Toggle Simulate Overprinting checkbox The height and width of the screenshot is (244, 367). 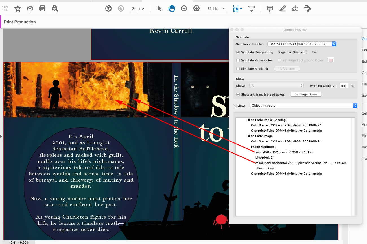click(238, 52)
